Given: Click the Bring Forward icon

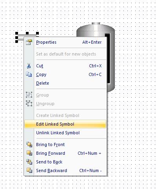Looking at the screenshot, I should click(29, 153).
